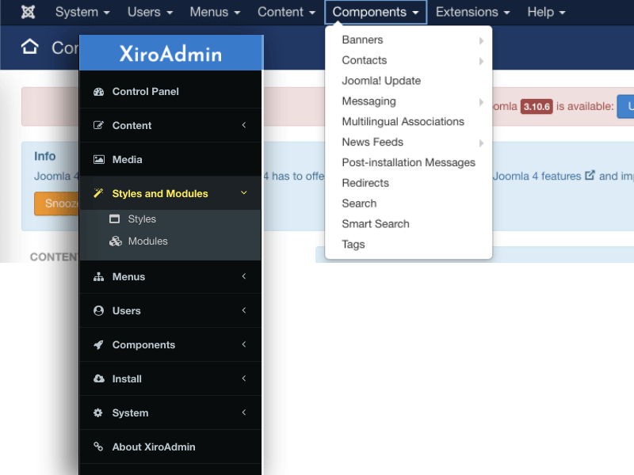The image size is (634, 475).
Task: Expand the System chevron in sidebar
Action: point(244,412)
